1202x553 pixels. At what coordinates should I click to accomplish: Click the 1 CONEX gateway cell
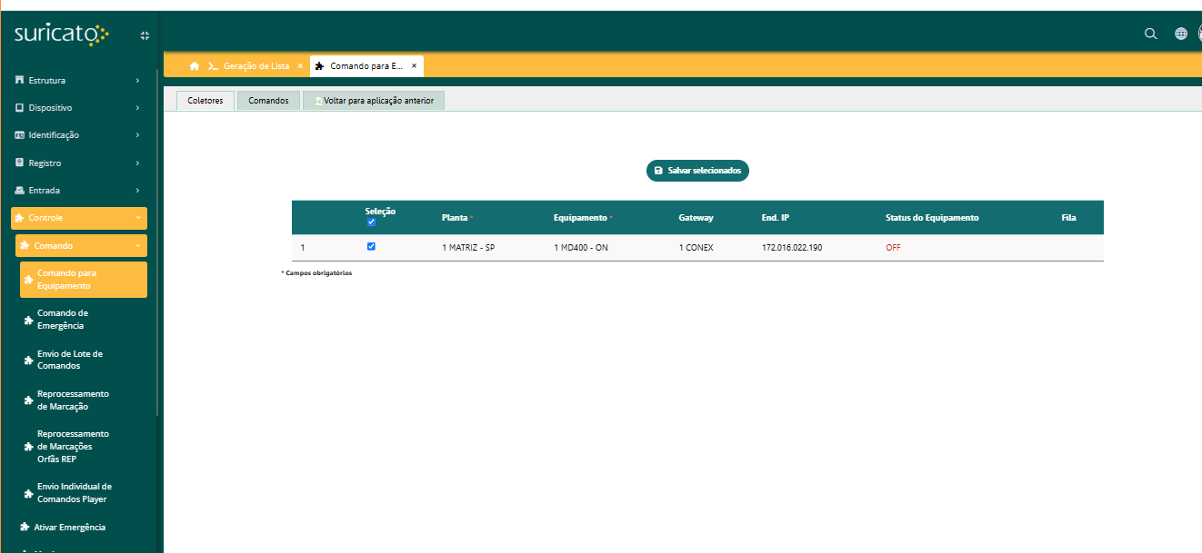point(696,248)
